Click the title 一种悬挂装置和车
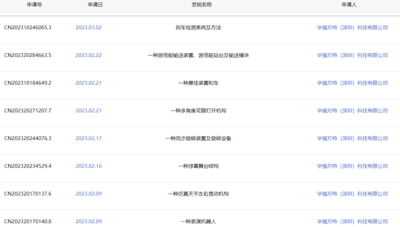400x227 pixels. [198, 83]
